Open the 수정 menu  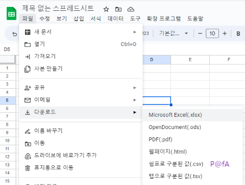[45, 19]
